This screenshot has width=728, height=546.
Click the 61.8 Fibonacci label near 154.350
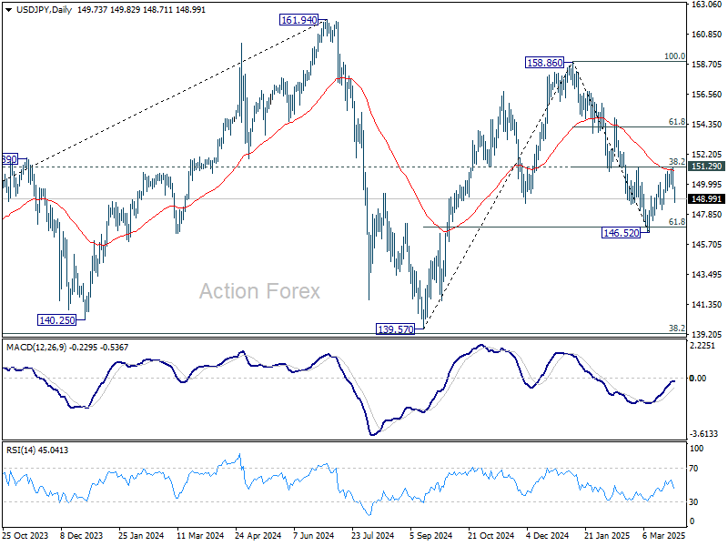pos(677,122)
